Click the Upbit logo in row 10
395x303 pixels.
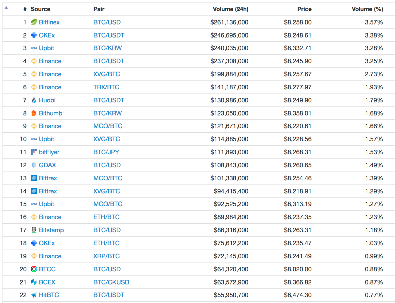point(34,139)
